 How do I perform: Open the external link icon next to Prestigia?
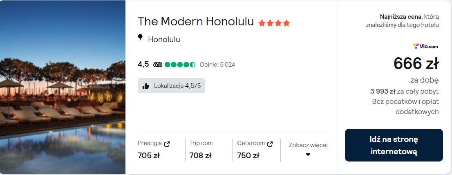pos(167,144)
